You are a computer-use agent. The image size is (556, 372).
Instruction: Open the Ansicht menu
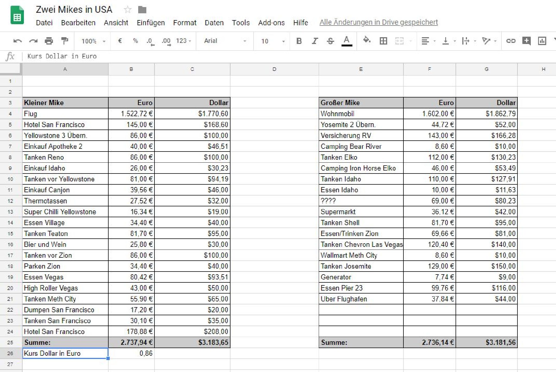tap(116, 23)
